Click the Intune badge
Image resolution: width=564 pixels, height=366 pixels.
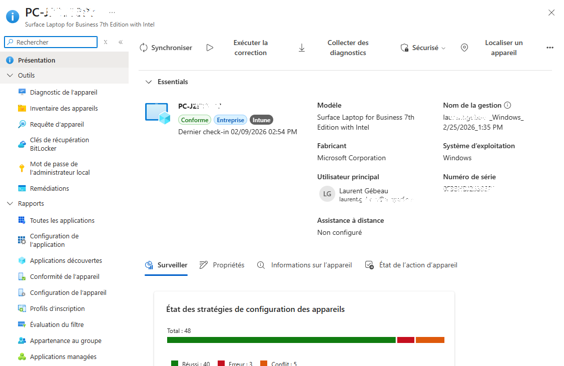(x=262, y=120)
